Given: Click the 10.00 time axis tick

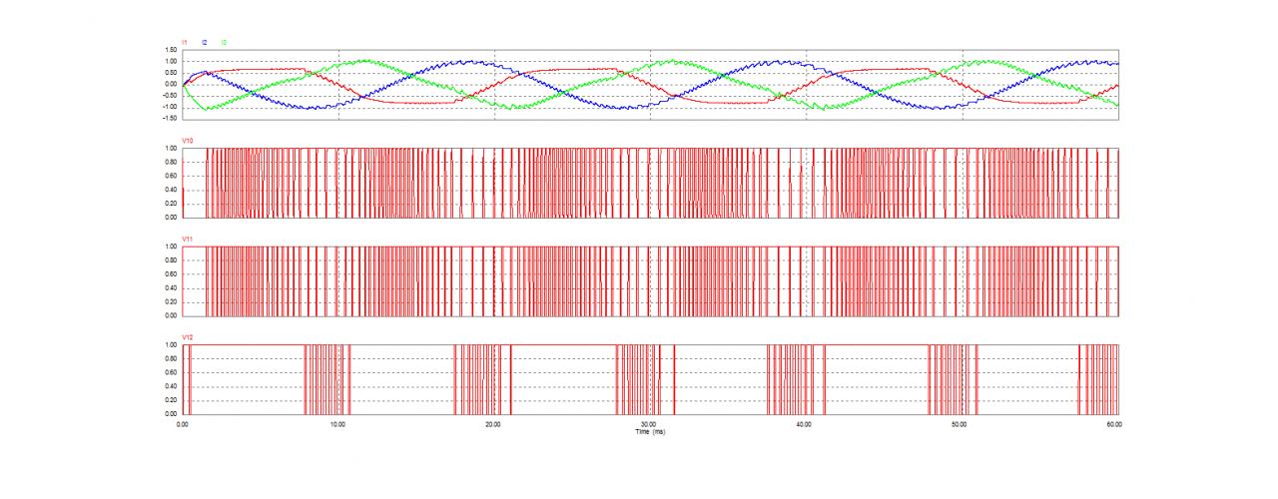Looking at the screenshot, I should 337,424.
